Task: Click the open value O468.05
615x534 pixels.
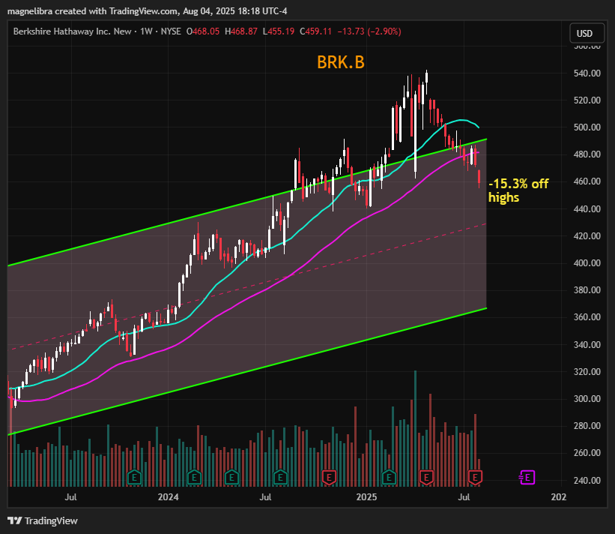Action: pos(203,31)
